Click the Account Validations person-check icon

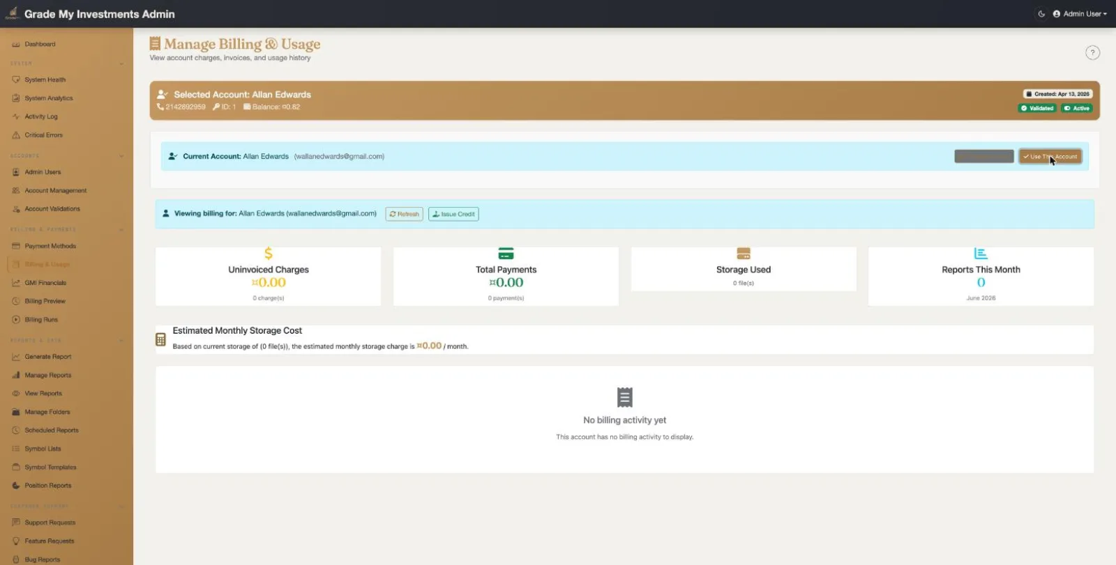pyautogui.click(x=16, y=209)
